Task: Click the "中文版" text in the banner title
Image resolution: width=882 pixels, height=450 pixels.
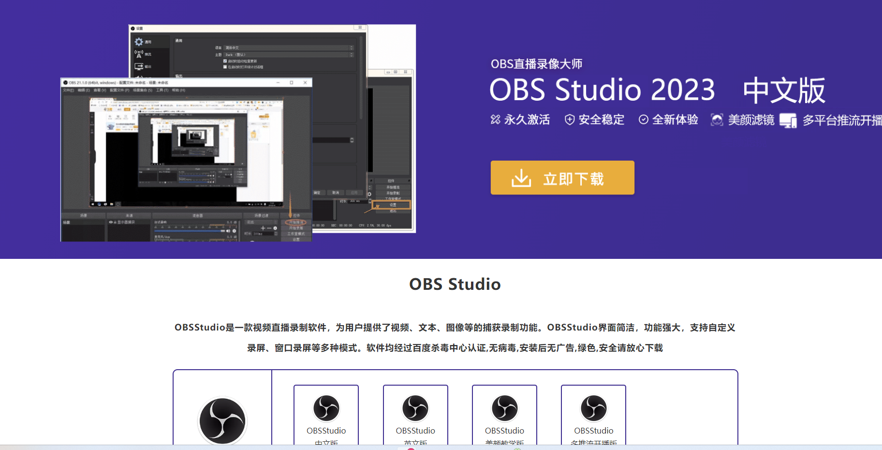Action: [x=784, y=90]
